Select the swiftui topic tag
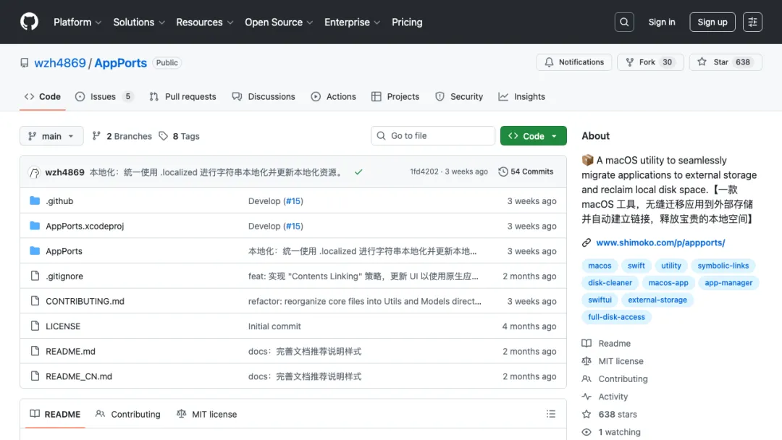The image size is (782, 440). 600,300
